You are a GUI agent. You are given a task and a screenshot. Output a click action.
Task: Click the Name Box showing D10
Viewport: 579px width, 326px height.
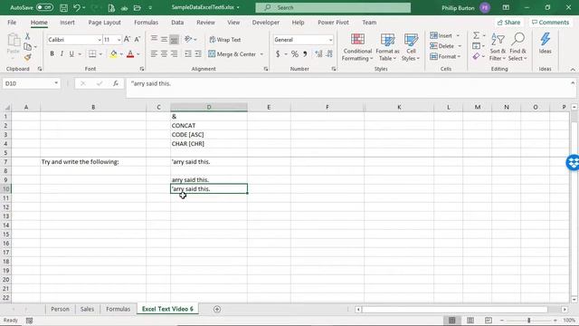(x=31, y=83)
